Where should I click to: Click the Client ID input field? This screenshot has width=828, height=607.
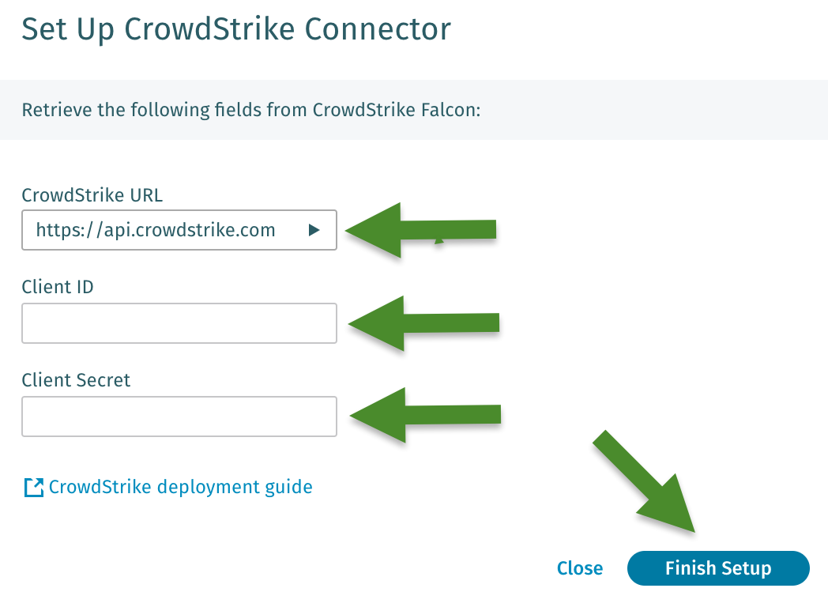coord(179,322)
